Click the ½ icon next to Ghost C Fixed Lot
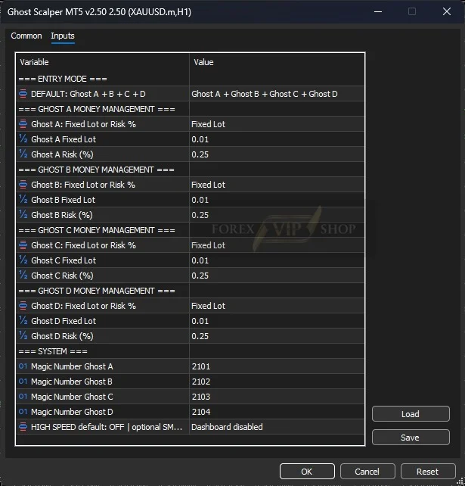 click(x=23, y=260)
